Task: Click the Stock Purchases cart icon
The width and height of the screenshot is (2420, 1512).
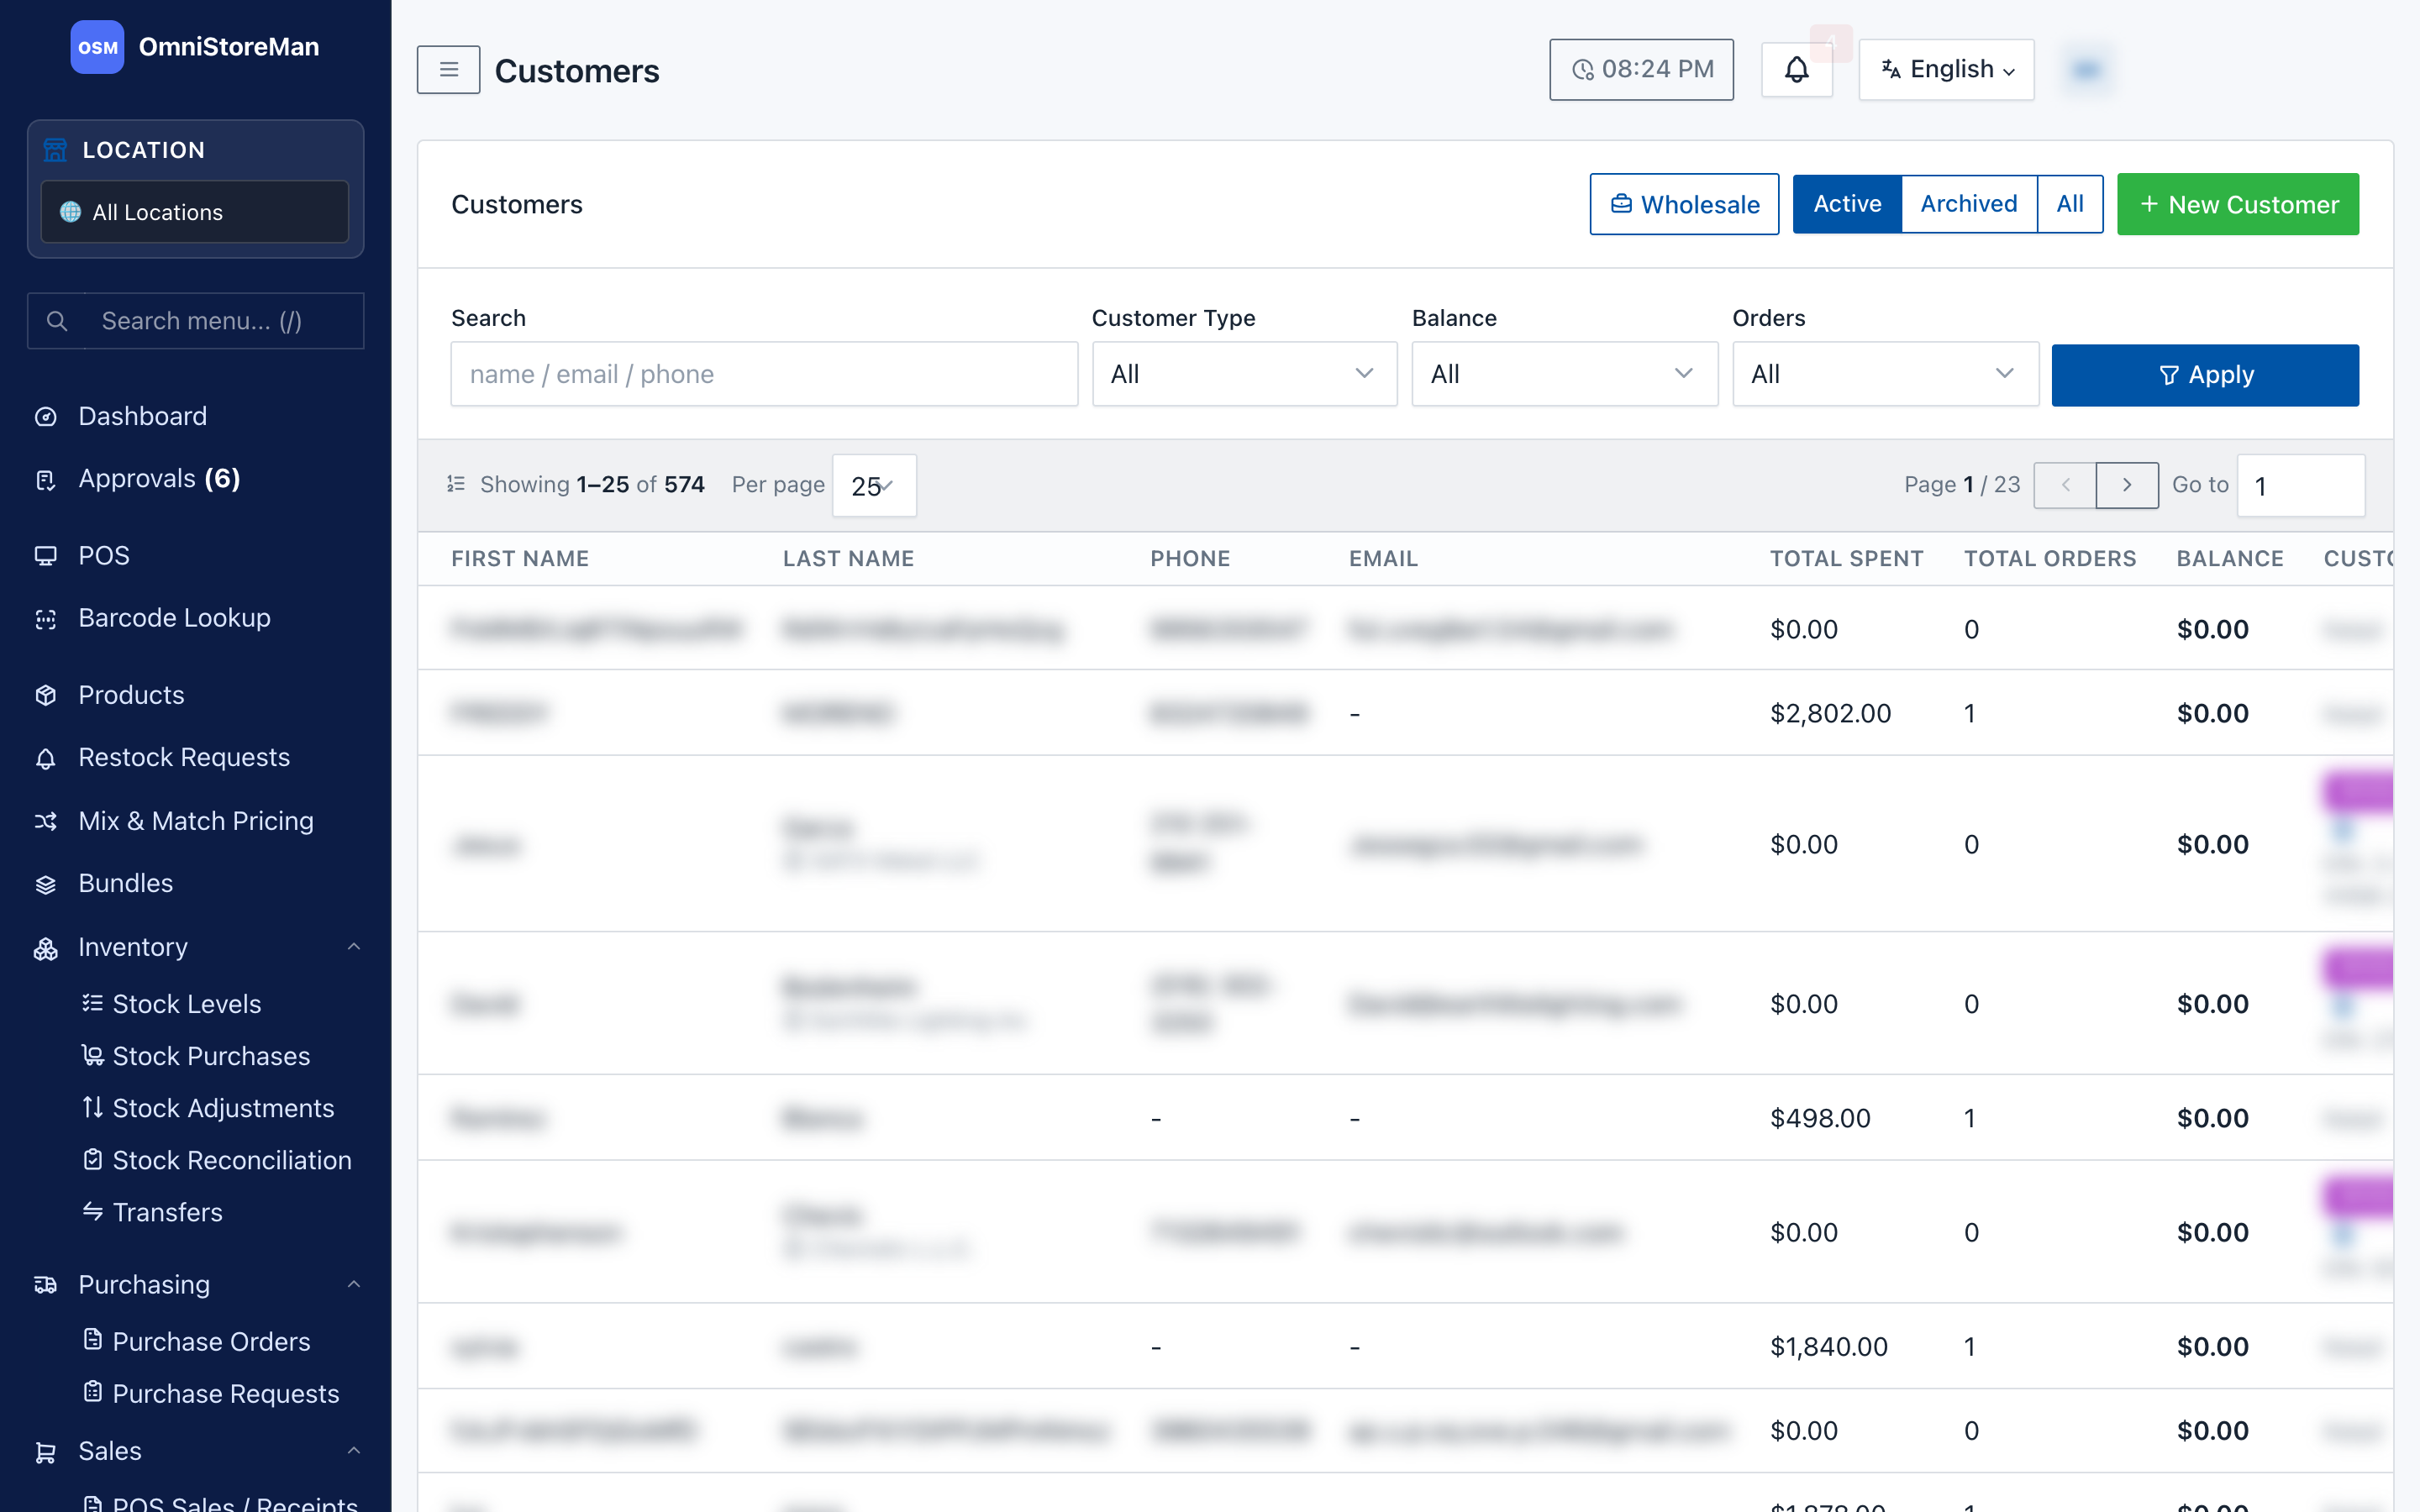Action: pos(92,1055)
